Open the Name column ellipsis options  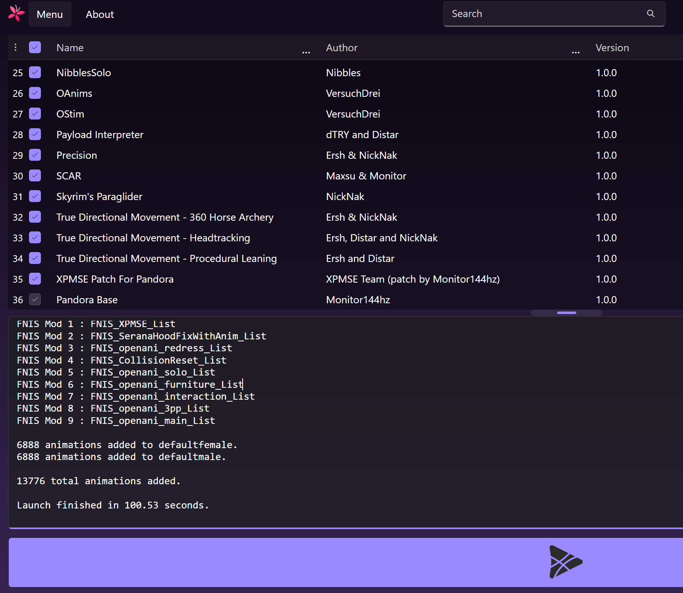[x=306, y=52]
